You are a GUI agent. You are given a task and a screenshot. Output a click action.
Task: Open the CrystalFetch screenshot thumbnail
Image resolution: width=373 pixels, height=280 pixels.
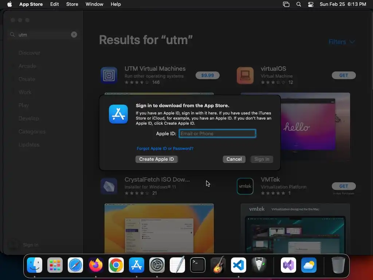159,228
